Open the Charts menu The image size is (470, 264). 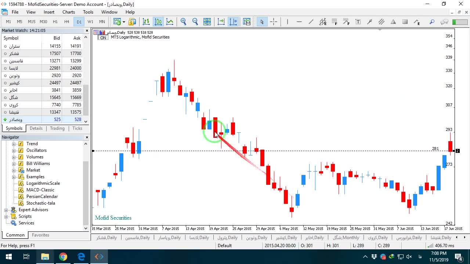click(69, 12)
